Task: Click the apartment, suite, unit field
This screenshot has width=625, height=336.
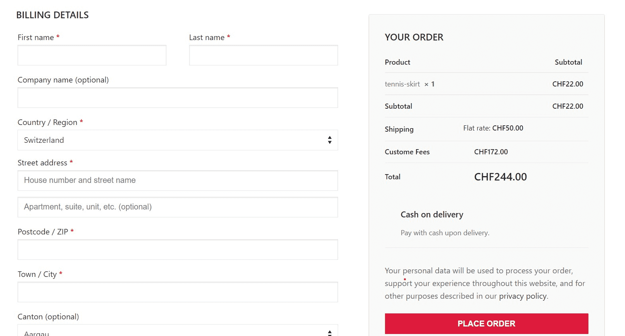Action: [x=178, y=207]
